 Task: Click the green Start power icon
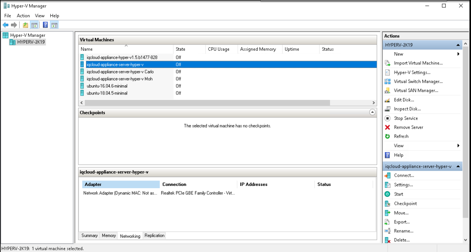click(387, 194)
